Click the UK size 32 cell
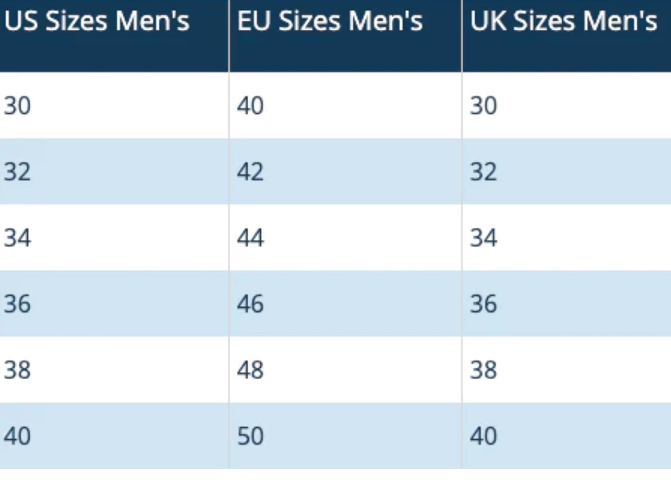Image resolution: width=671 pixels, height=482 pixels. (x=483, y=172)
